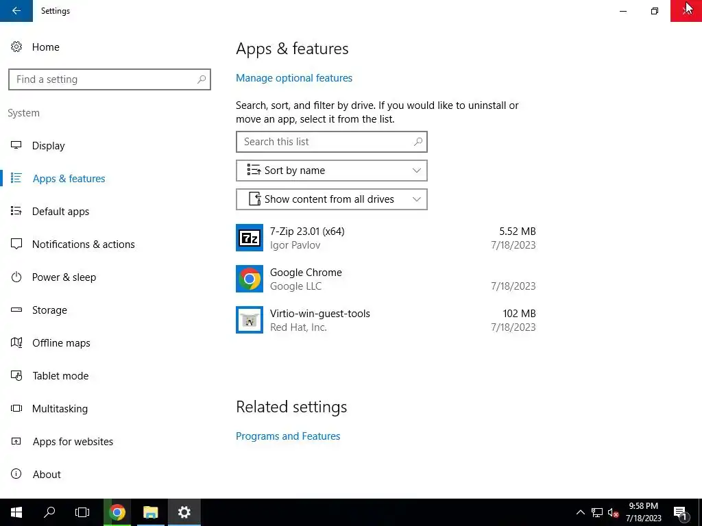Screen dimensions: 702x526
Task: Minimize the Settings window
Action: 622,11
